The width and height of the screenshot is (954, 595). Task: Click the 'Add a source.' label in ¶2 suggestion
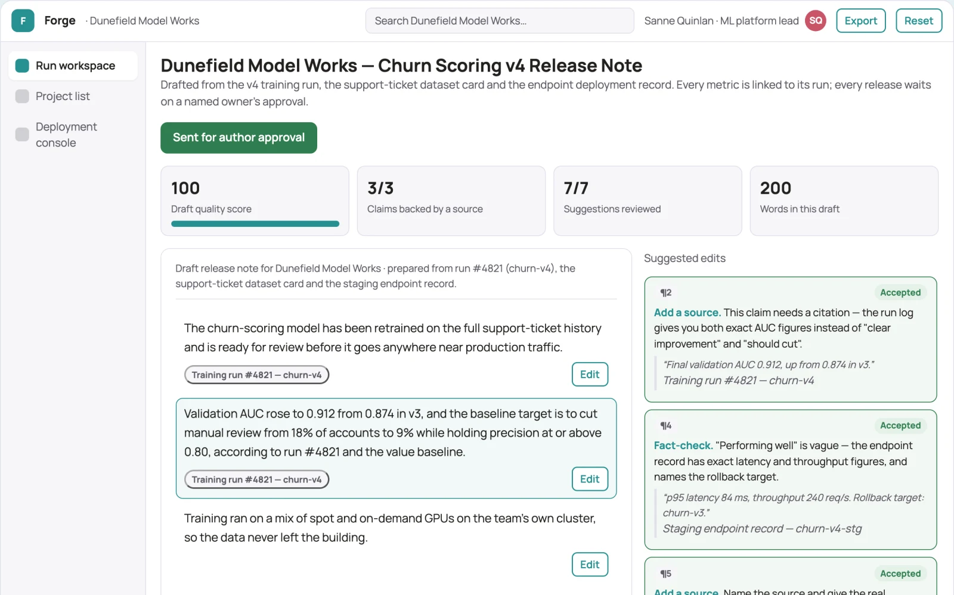pos(687,313)
